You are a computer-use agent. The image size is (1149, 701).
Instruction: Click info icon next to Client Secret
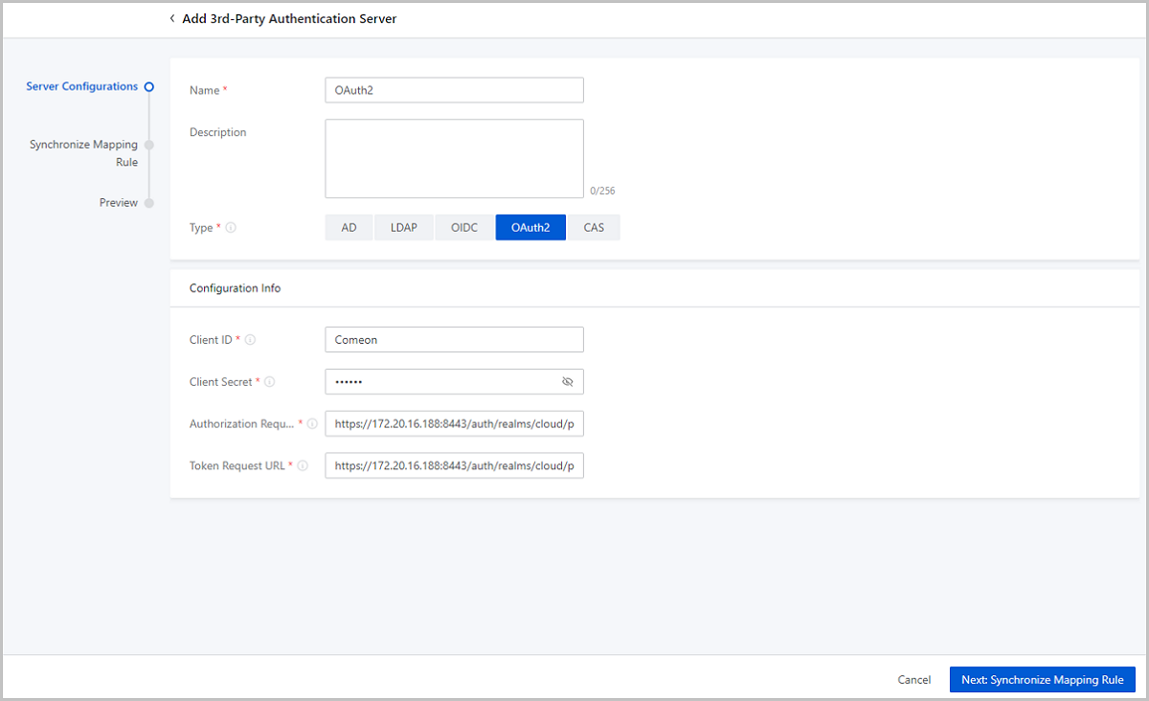click(270, 382)
